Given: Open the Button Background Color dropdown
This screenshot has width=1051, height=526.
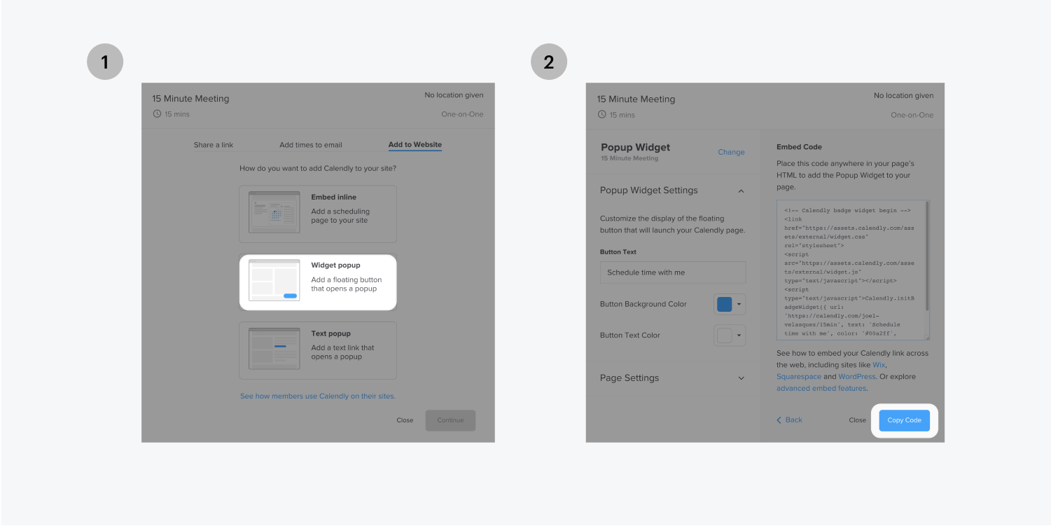Looking at the screenshot, I should tap(739, 304).
